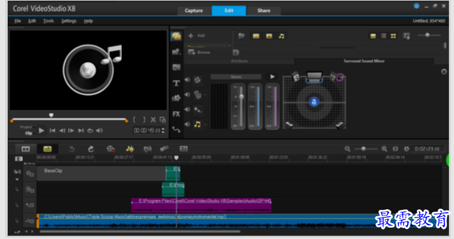The height and width of the screenshot is (239, 454).
Task: Open the Record/Capture option icon
Action: pyautogui.click(x=110, y=149)
